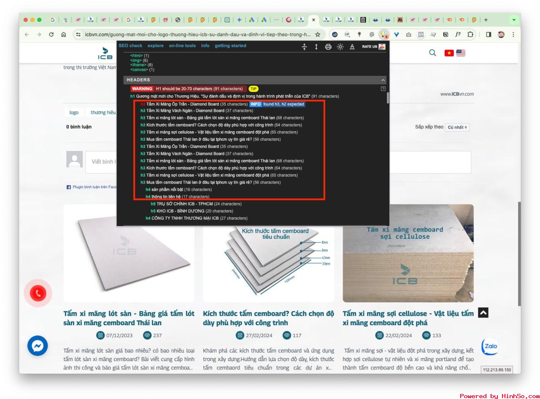Select h5 'KHO ICB - BÌNH DƯƠNG' row
Viewport: 540px width, 399px height.
[192, 211]
